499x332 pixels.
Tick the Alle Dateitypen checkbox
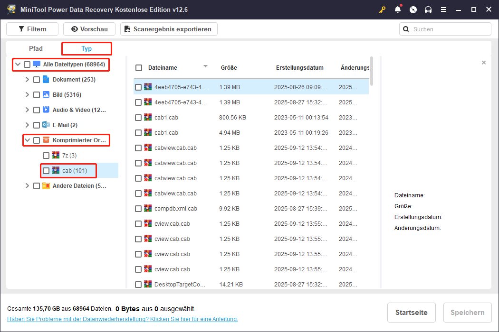click(27, 65)
